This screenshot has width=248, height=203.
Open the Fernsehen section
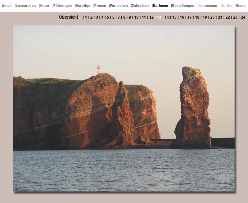tap(119, 6)
